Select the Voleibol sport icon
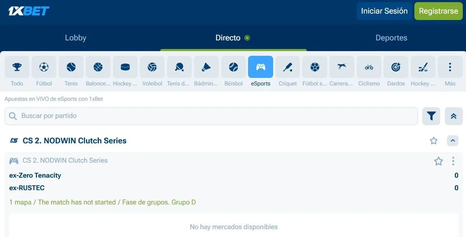This screenshot has width=466, height=237. [152, 67]
